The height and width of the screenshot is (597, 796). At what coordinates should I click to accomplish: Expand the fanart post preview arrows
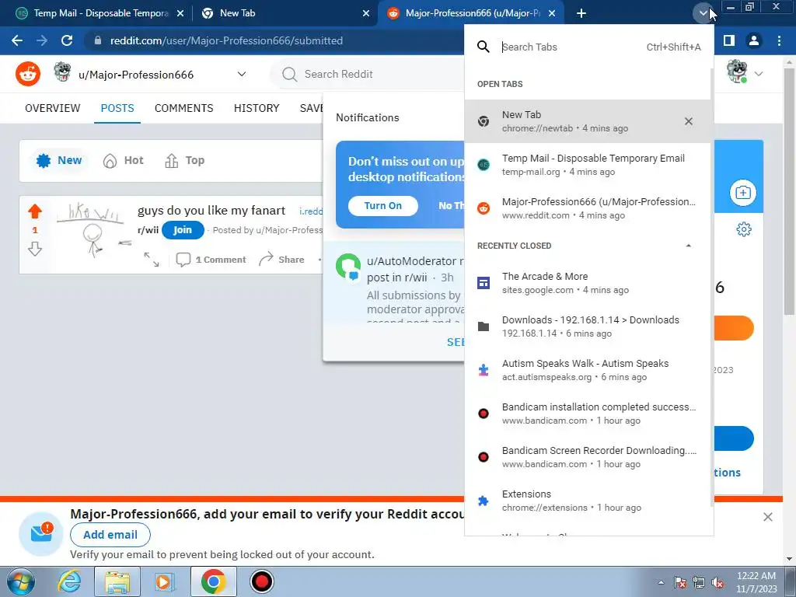point(152,260)
